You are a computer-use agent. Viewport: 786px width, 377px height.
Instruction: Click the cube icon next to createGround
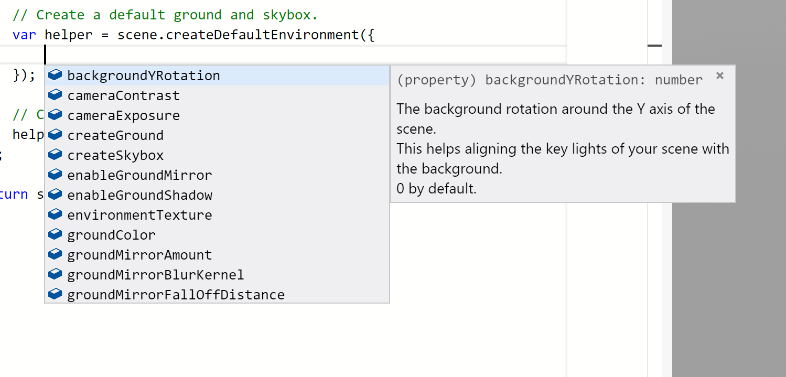55,135
